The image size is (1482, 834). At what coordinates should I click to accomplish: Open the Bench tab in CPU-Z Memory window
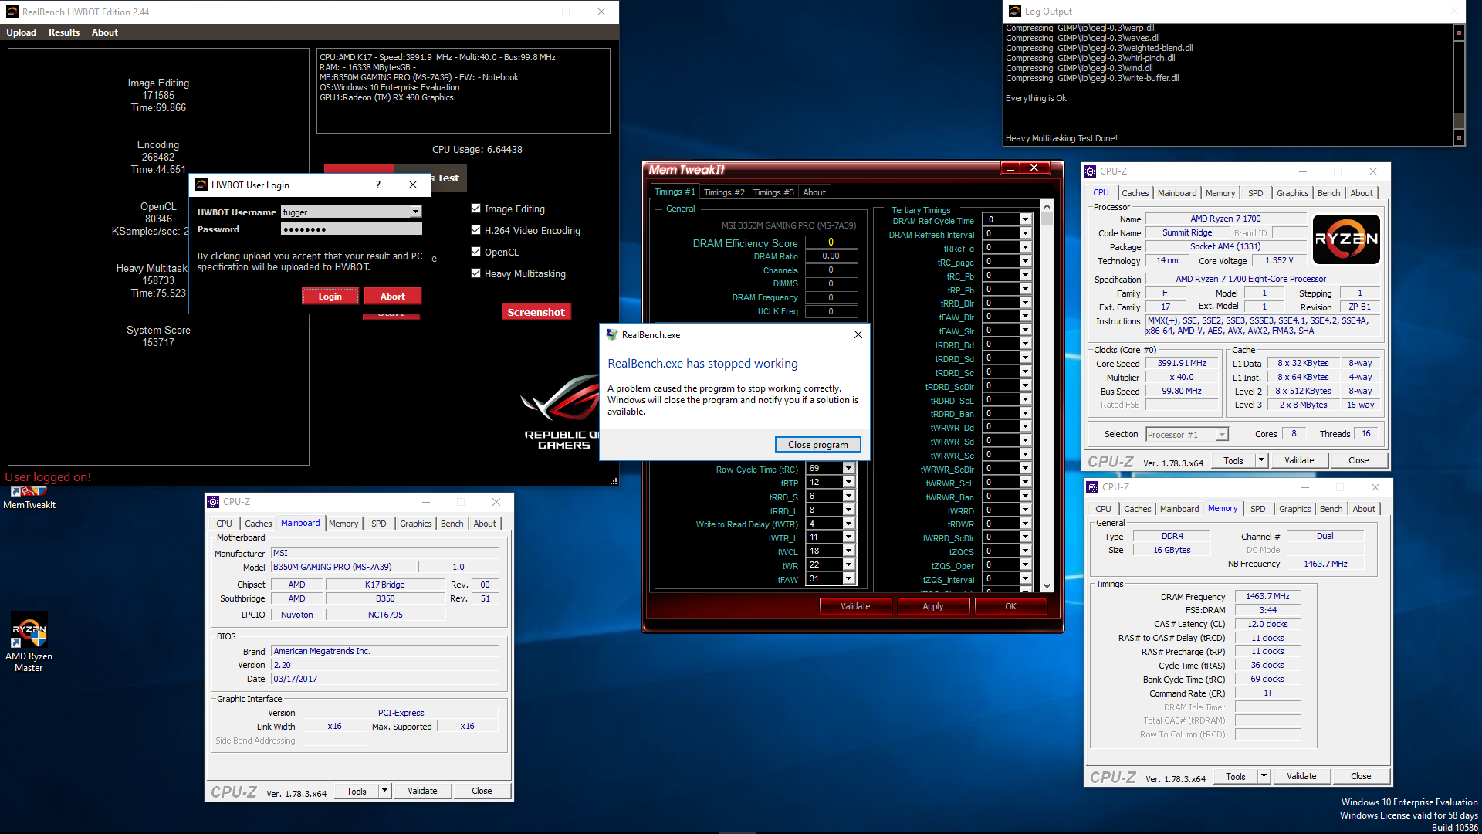click(1331, 509)
